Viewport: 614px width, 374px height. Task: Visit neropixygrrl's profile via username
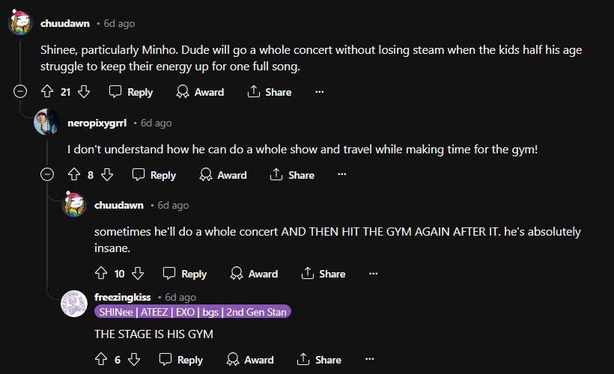point(97,122)
